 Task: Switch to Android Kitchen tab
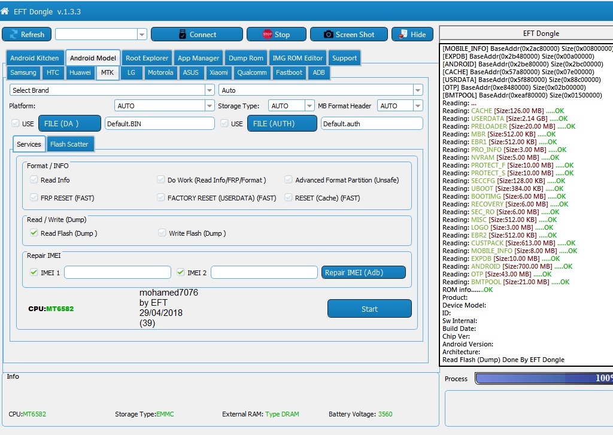tap(34, 58)
